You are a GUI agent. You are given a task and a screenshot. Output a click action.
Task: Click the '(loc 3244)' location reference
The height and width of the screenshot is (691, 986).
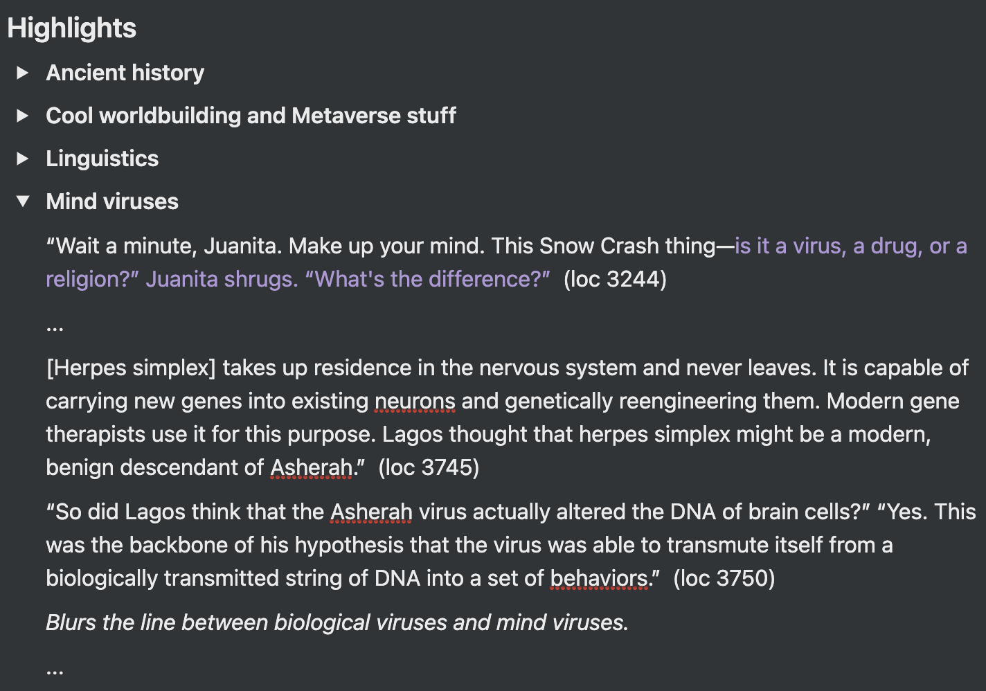[x=615, y=279]
